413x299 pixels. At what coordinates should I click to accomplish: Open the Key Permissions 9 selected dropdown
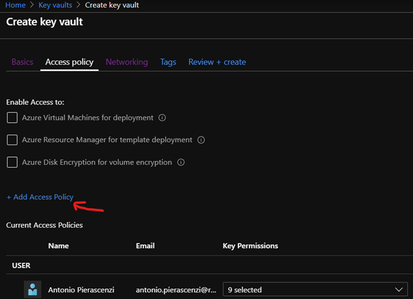point(315,290)
